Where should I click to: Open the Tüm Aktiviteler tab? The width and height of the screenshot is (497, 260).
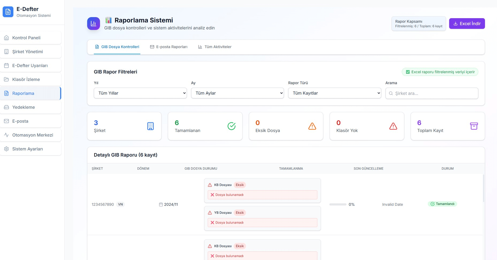pyautogui.click(x=215, y=47)
